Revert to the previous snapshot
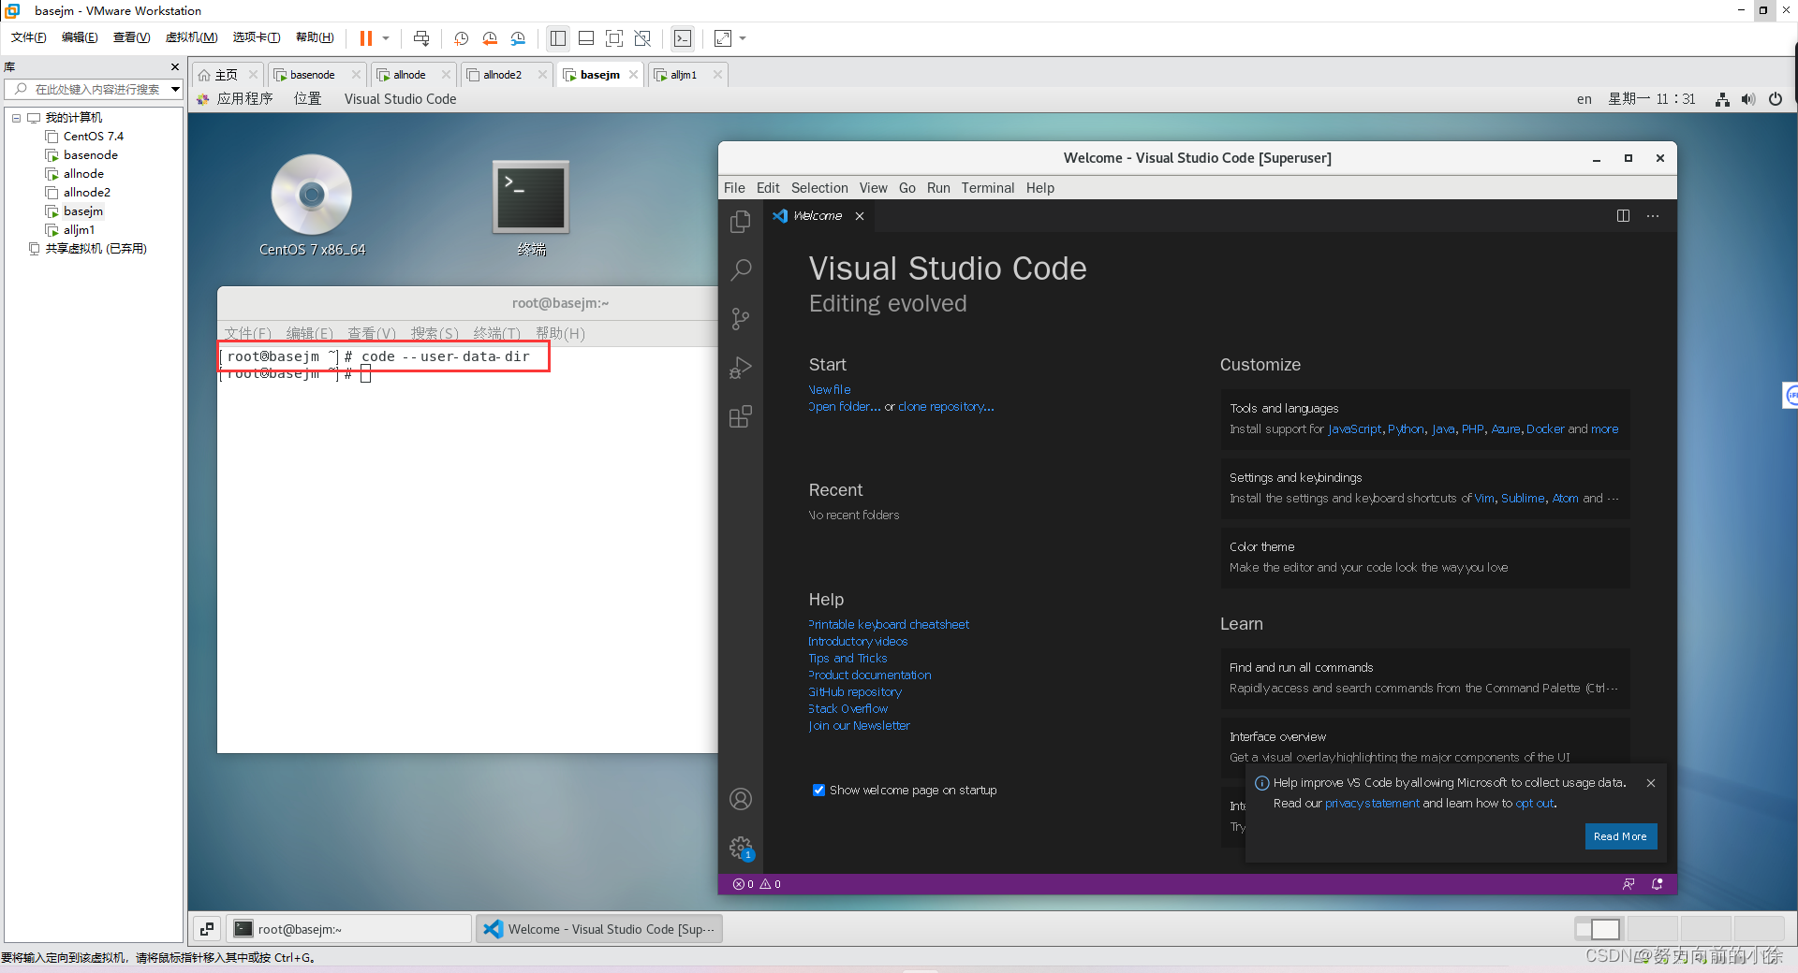Screen dimensions: 1798x973 pyautogui.click(x=490, y=38)
